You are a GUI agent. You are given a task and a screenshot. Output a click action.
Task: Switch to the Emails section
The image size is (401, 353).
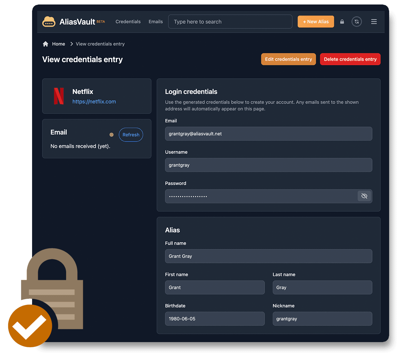pyautogui.click(x=156, y=22)
